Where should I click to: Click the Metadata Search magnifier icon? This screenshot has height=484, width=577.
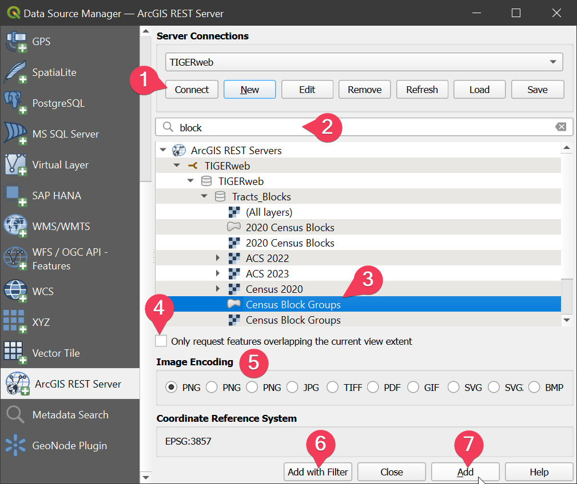[x=15, y=415]
